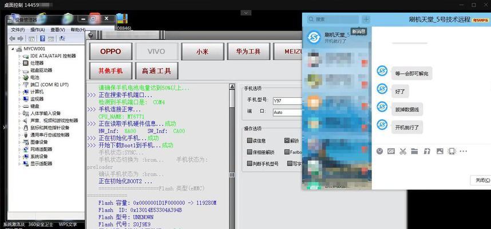Open the 操作(A) menu
This screenshot has width=491, height=229.
(x=37, y=30)
